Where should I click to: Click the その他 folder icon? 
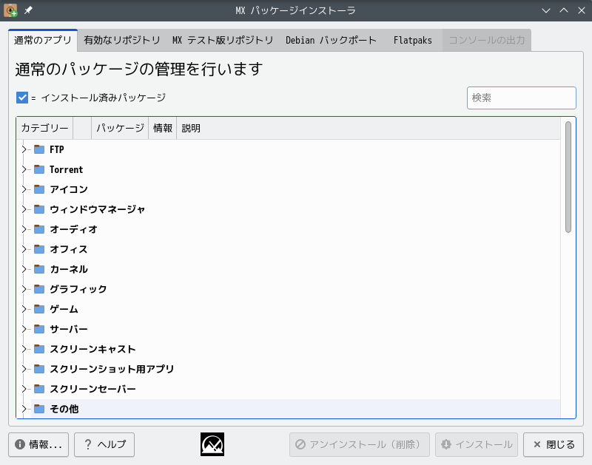39,409
